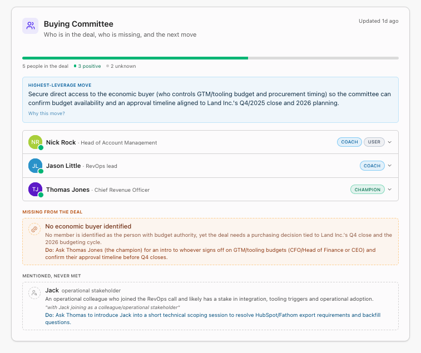Click the 'Who is in the deal' subtitle

(x=120, y=34)
